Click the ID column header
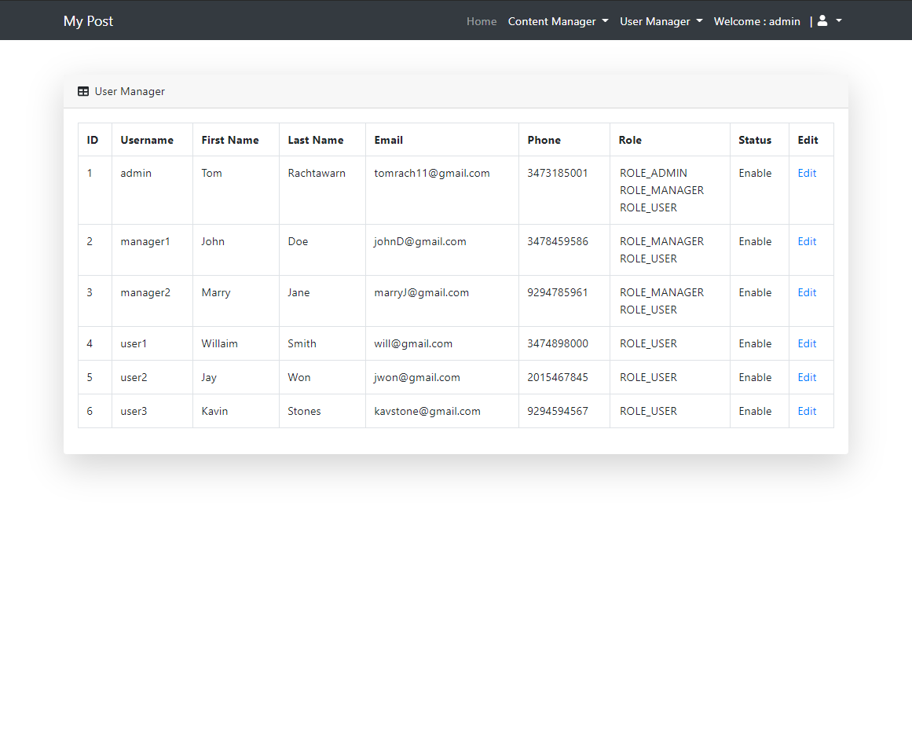Viewport: 912px width, 748px height. click(93, 140)
